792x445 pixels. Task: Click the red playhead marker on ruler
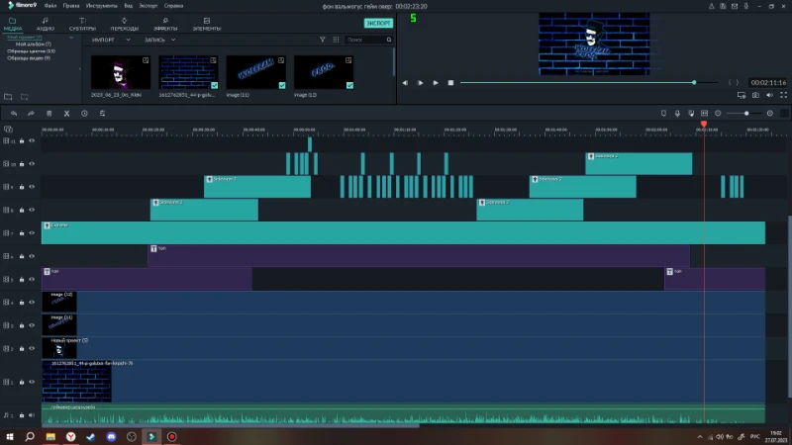pos(704,125)
